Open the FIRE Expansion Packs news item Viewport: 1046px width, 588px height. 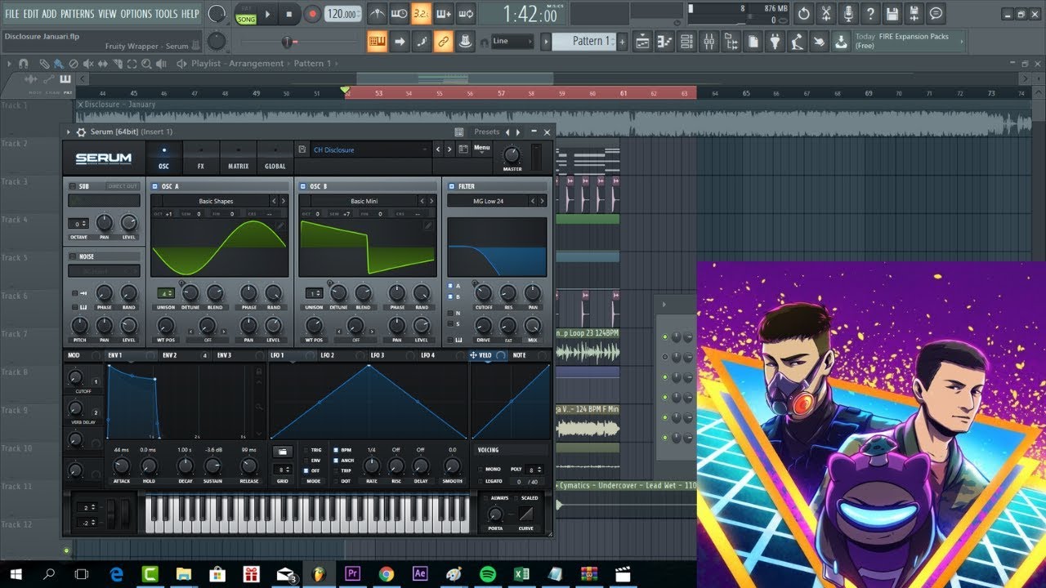(x=909, y=41)
